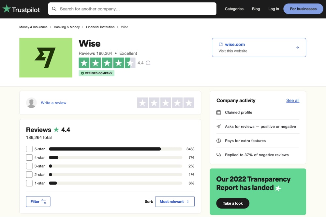Click the Trustpilot star logo
The image size is (326, 217).
[7, 8]
